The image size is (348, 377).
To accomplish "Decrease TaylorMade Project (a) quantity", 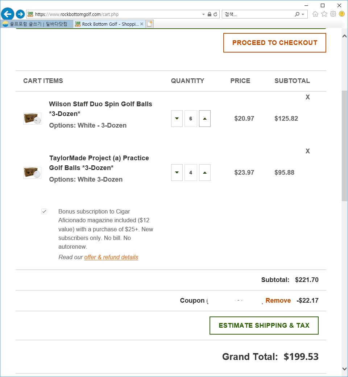I will click(177, 173).
